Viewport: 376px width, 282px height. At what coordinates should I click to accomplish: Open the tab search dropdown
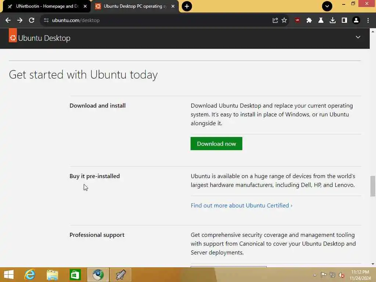click(x=327, y=6)
